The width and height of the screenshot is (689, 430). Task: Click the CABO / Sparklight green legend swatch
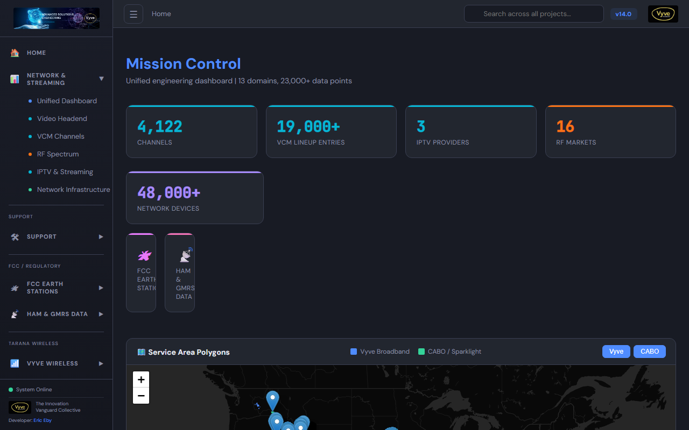click(x=421, y=352)
